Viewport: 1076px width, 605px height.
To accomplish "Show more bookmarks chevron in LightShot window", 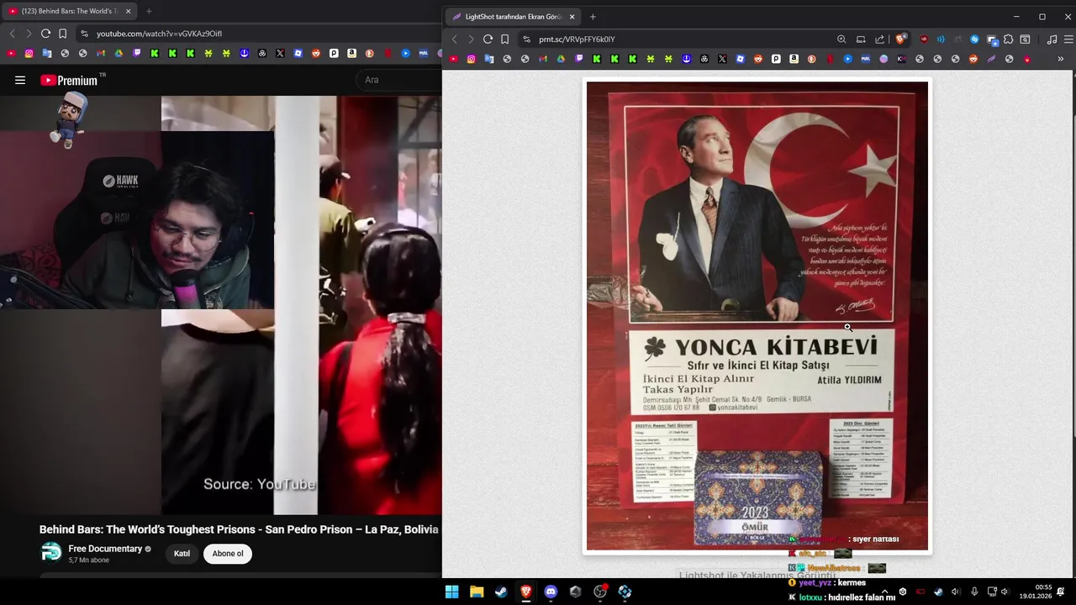I will pos(1060,59).
